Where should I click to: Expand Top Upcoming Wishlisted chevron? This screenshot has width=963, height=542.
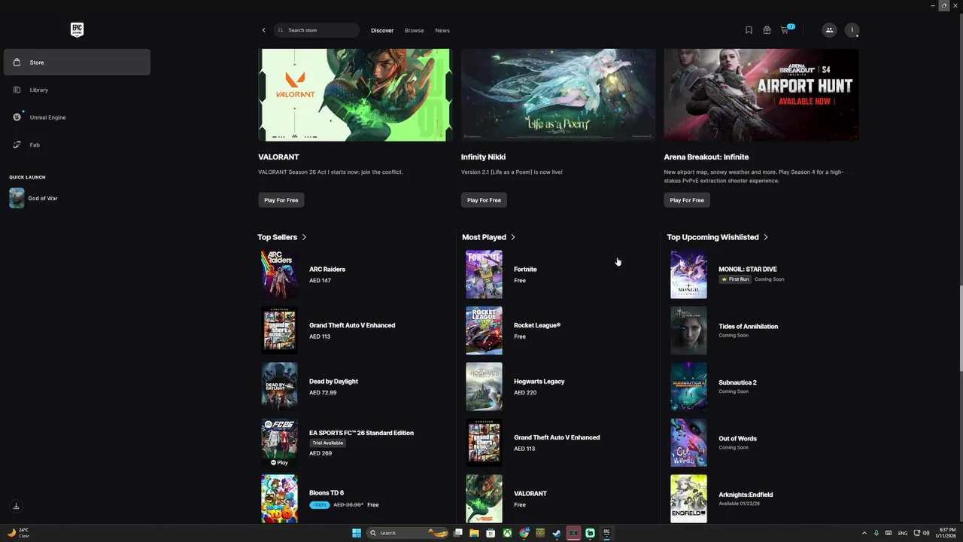766,237
